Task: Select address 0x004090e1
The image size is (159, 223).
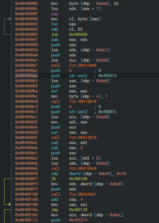Action: click(26, 153)
